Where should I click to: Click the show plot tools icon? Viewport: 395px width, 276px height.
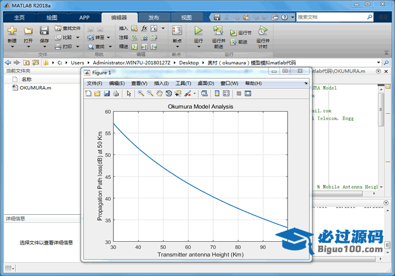[x=248, y=94]
